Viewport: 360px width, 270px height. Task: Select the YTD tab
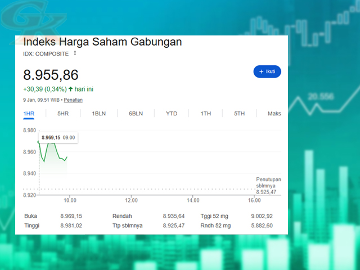tap(172, 114)
